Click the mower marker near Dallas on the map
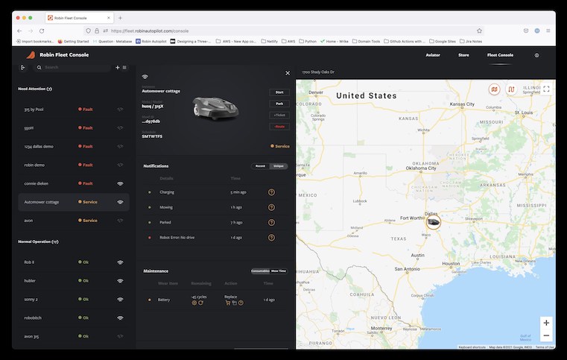Viewport: 567px width, 360px height. 433,222
